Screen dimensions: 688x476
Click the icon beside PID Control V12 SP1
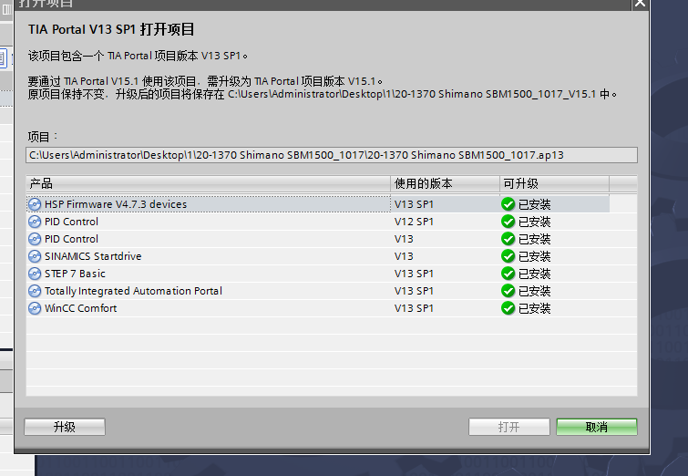click(x=35, y=222)
